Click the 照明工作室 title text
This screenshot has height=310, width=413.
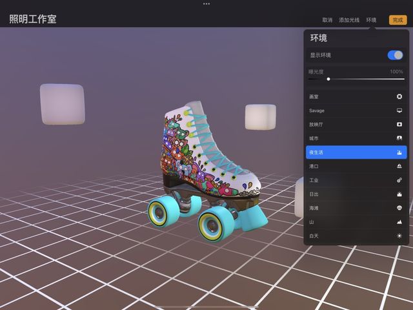[x=33, y=19]
